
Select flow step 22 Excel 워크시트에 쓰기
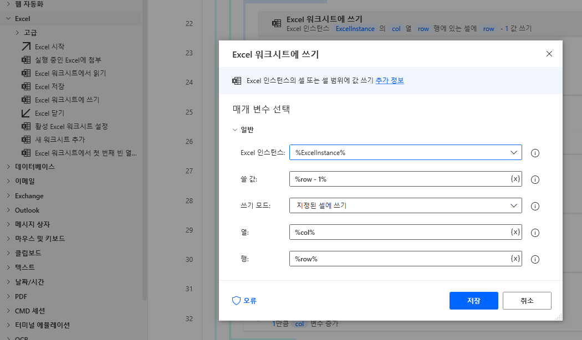tap(420, 23)
